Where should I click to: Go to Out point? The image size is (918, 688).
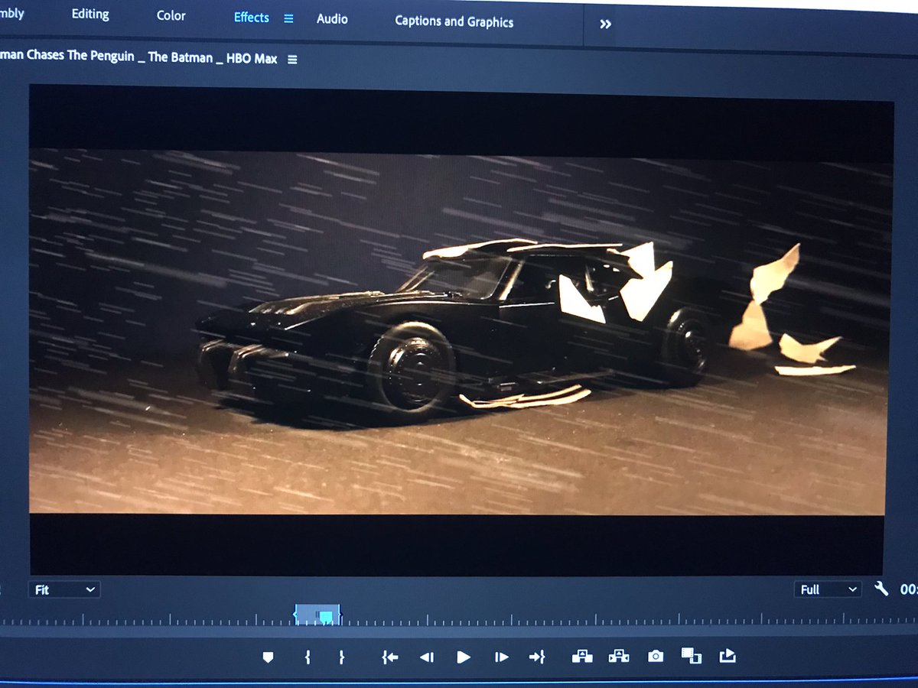tap(537, 657)
